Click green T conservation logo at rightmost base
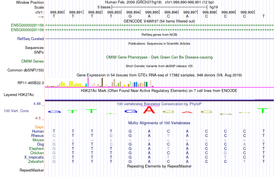 click(x=263, y=111)
